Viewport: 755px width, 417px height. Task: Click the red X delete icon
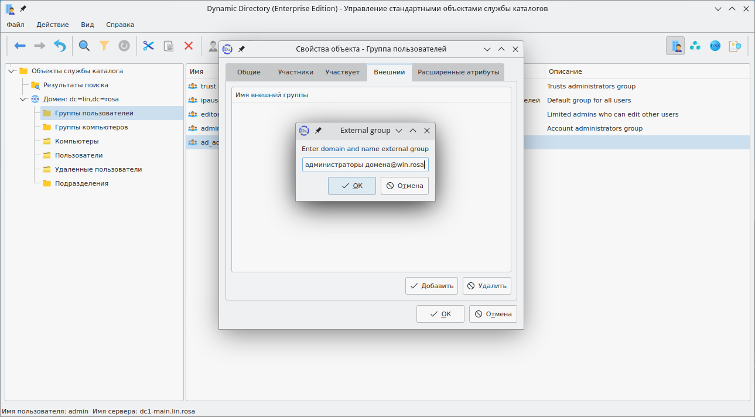(189, 46)
